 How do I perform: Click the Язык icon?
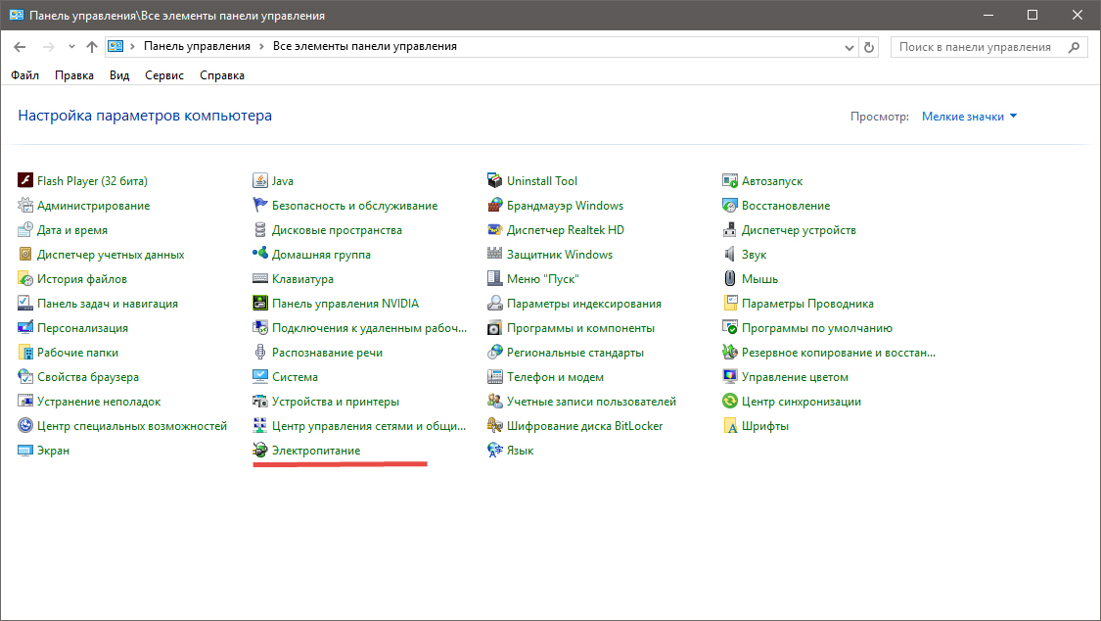pos(495,451)
